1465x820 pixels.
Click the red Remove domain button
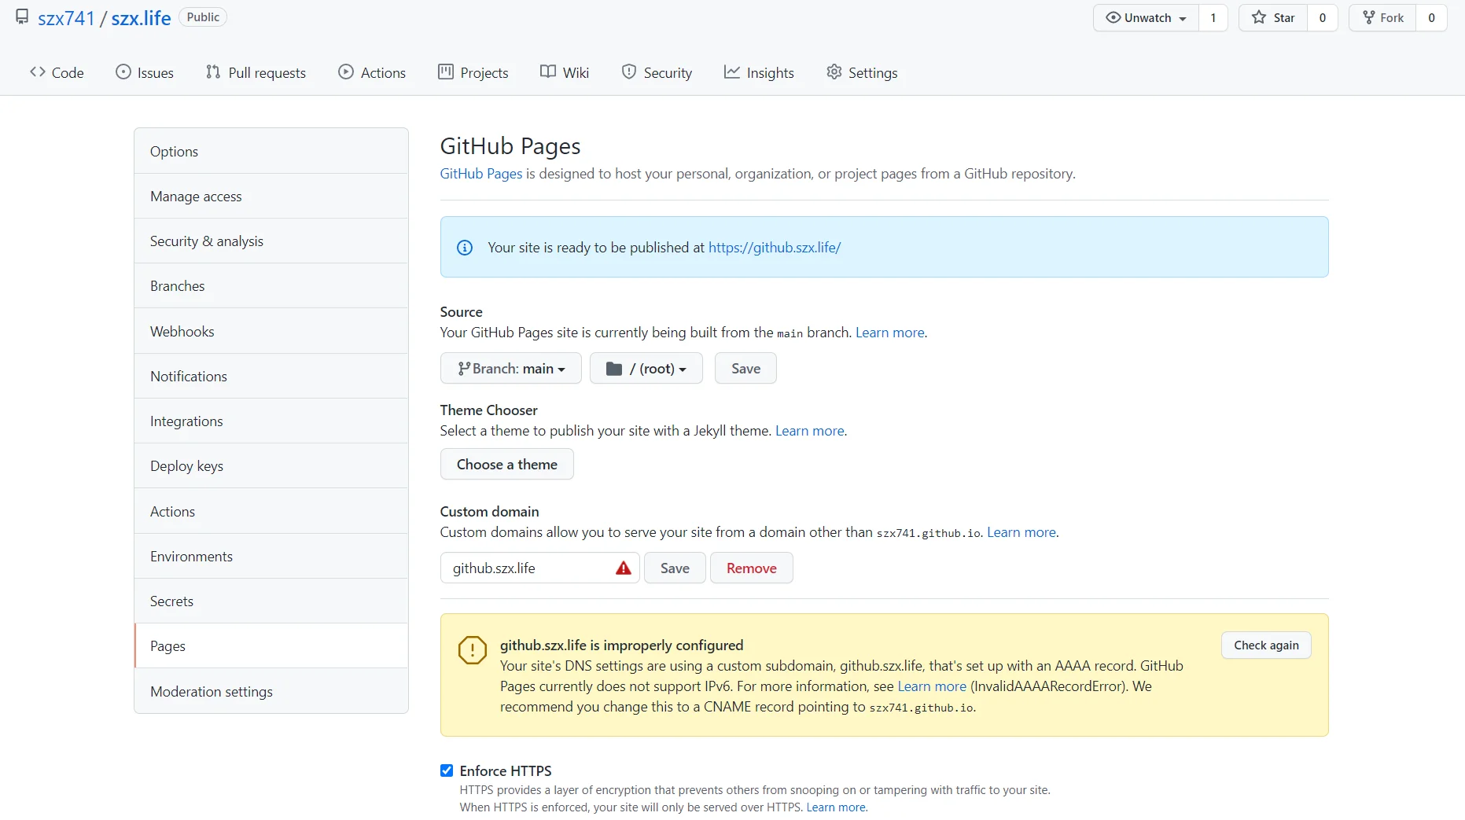(751, 568)
